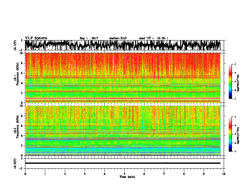Viewport: 252px width, 195px height.
Task: Click the ch.2 colorbar log(PSD) label
Action: (x=238, y=135)
